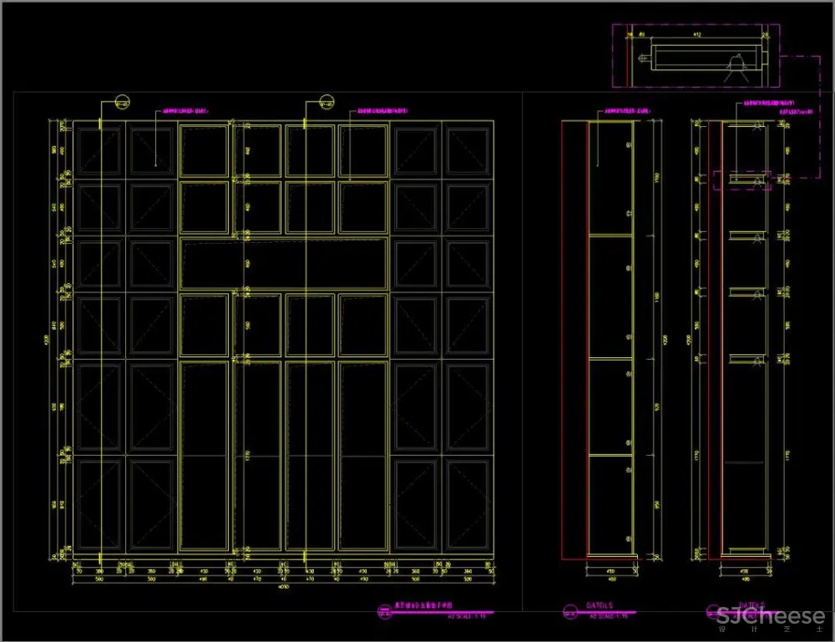835x642 pixels.
Task: Select the circle marker beside the middle DATEILS title
Action: [570, 611]
